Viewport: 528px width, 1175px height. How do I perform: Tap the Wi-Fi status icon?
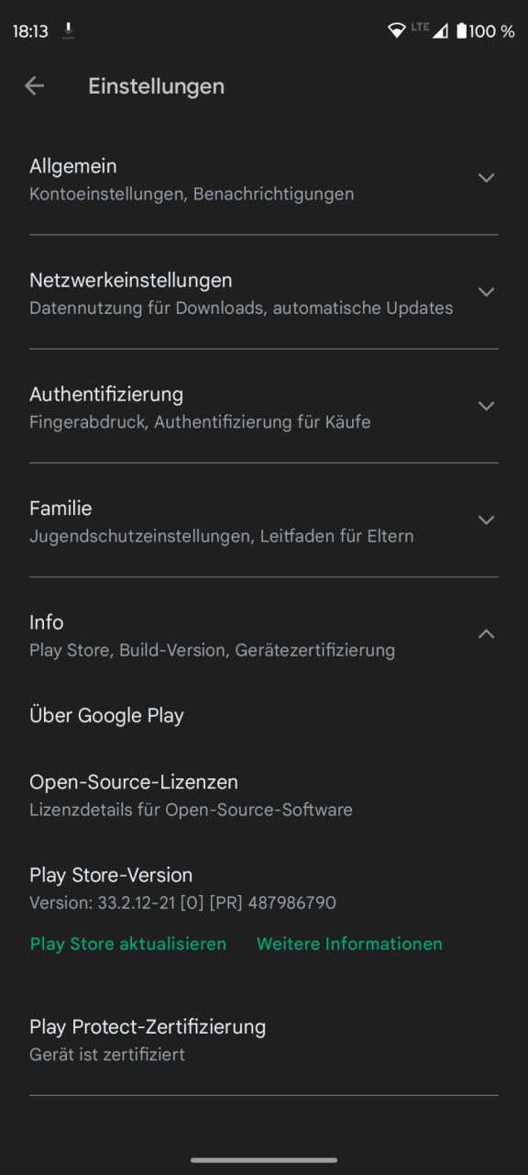pos(397,31)
